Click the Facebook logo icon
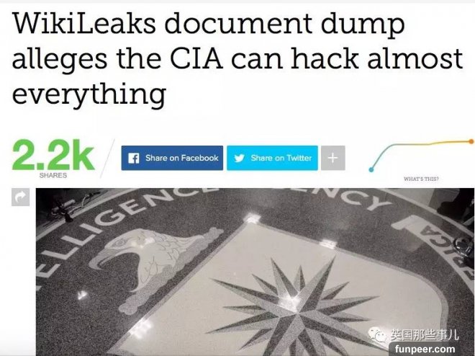The height and width of the screenshot is (356, 475). click(x=133, y=158)
